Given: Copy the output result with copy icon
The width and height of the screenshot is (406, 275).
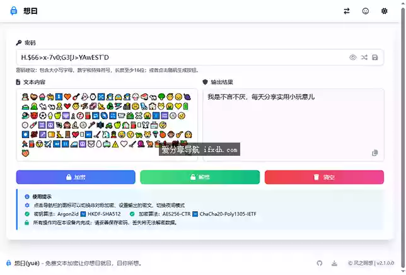Looking at the screenshot, I should coord(374,153).
